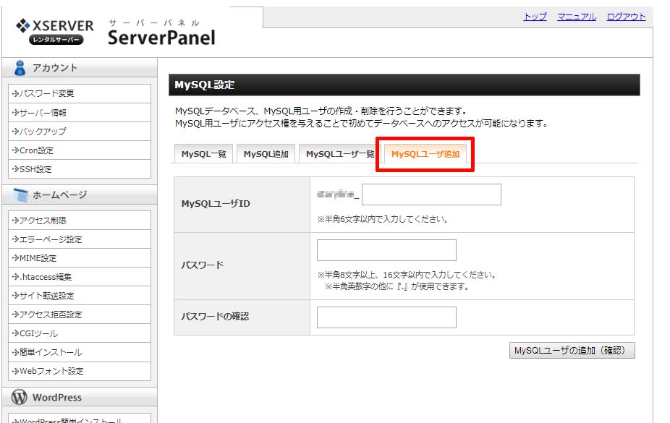Switch to the MySQL追加 tab
Image resolution: width=670 pixels, height=423 pixels.
266,154
